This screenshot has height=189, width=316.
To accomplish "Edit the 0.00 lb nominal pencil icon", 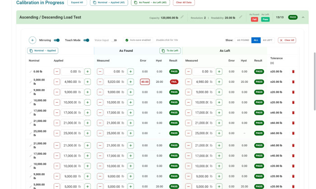I will pyautogui.click(x=31, y=72).
